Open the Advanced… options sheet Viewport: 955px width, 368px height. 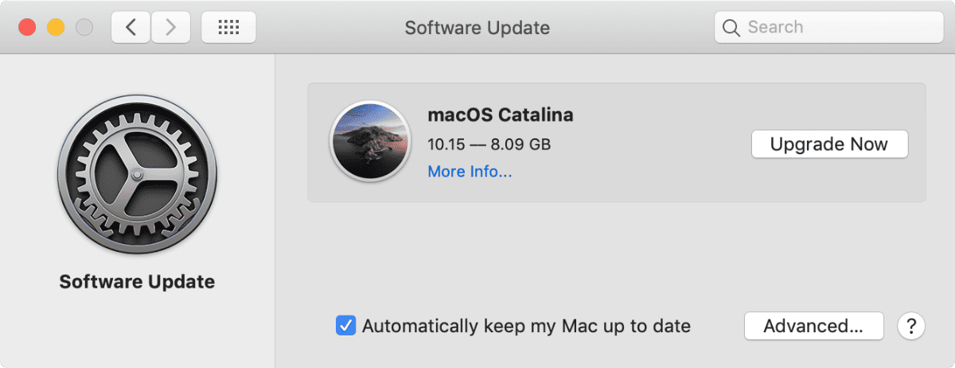pos(813,326)
